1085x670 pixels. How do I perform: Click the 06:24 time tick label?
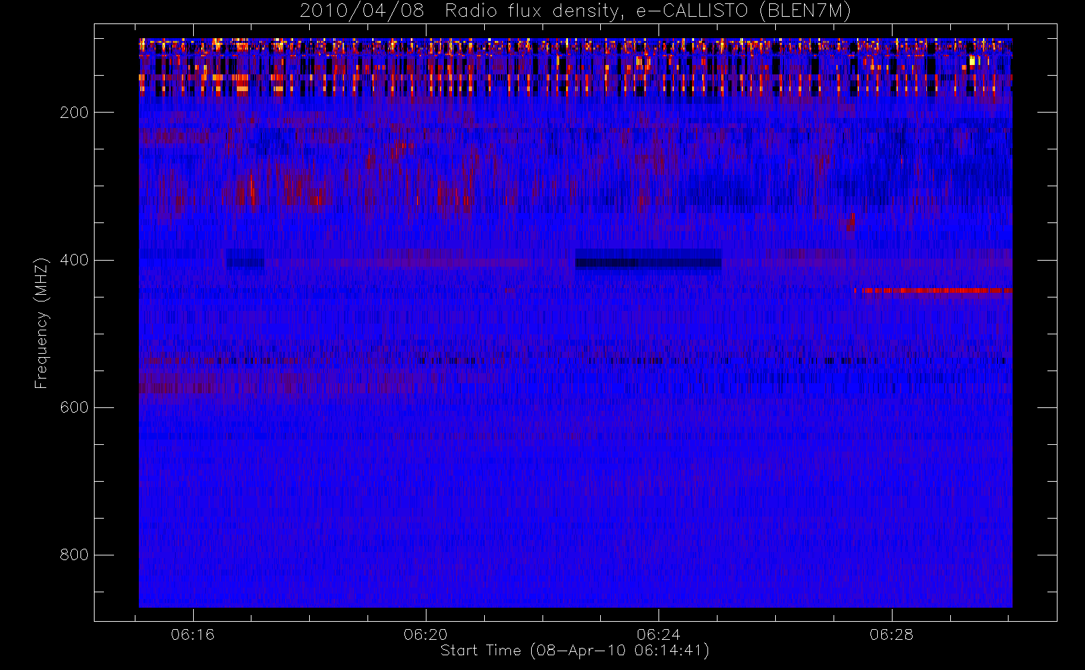pyautogui.click(x=659, y=634)
